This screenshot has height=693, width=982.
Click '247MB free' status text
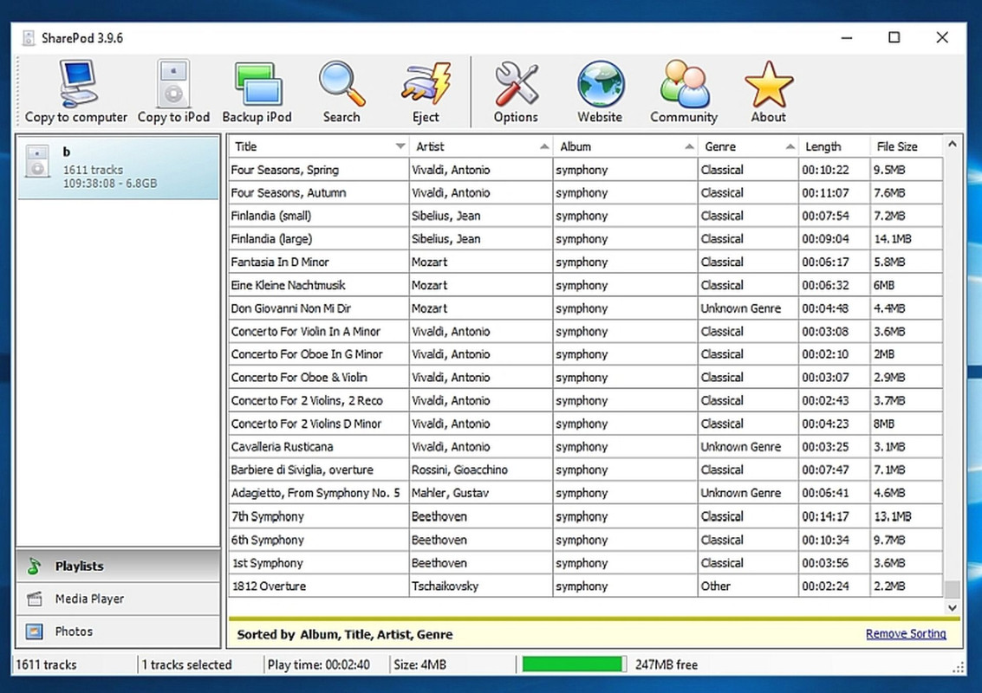[667, 664]
